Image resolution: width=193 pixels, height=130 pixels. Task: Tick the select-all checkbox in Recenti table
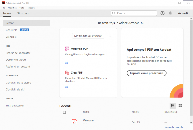tap(64, 112)
